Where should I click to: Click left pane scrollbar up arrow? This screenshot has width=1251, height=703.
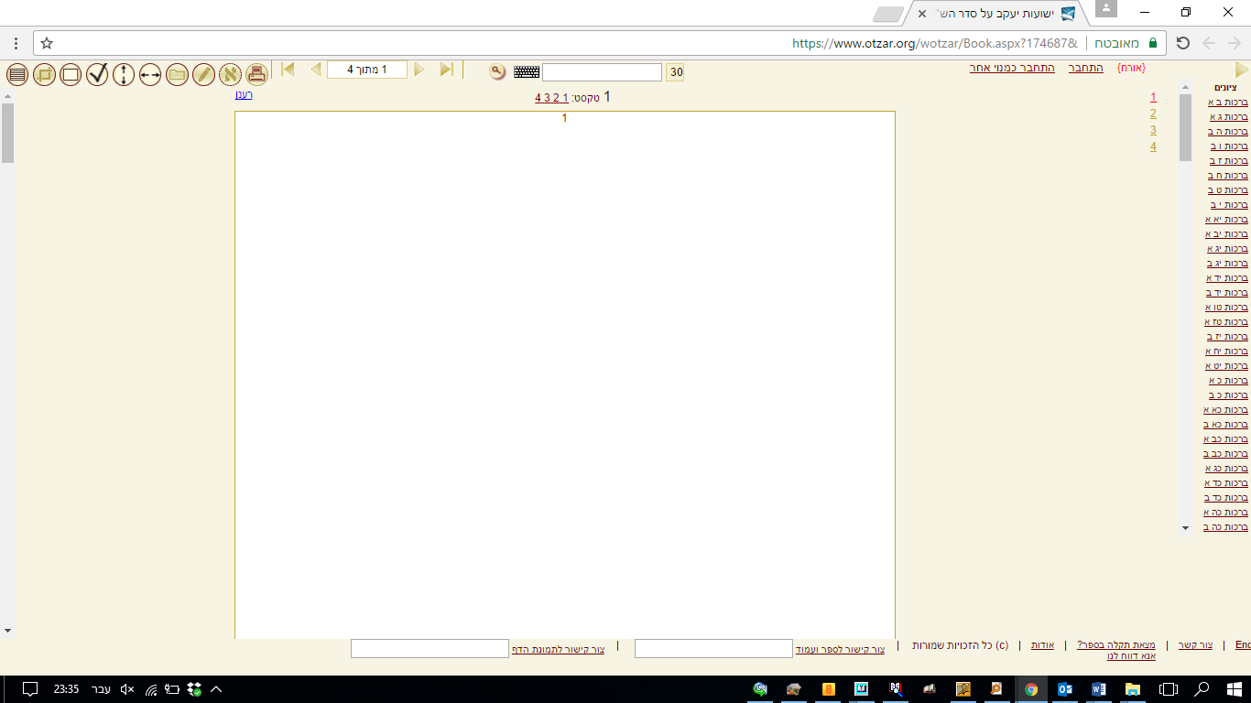(8, 96)
